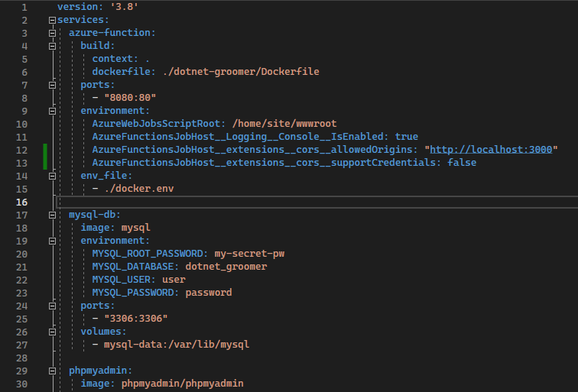Collapse the env_file block on line 14

[x=52, y=176]
